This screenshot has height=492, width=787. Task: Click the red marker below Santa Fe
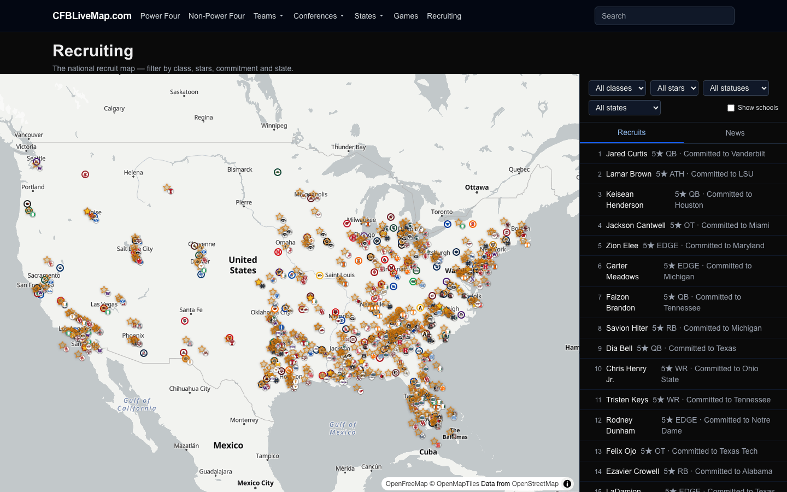(185, 321)
